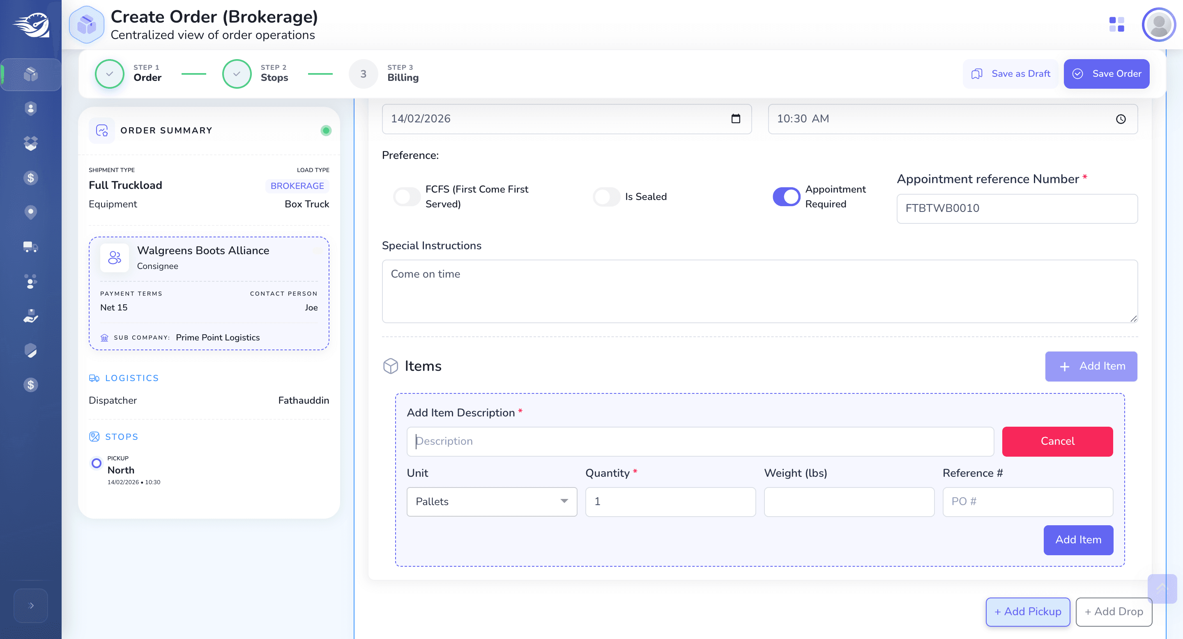Click the app logo at top left
The height and width of the screenshot is (639, 1183).
(31, 25)
